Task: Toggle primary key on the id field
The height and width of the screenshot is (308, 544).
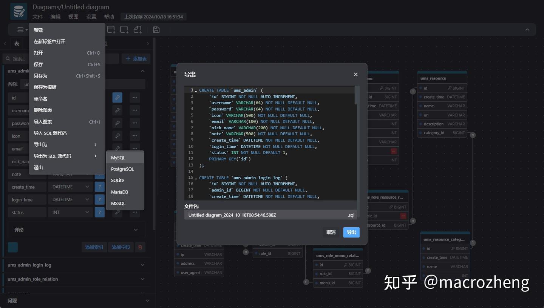Action: tap(117, 98)
